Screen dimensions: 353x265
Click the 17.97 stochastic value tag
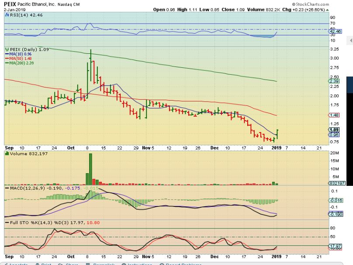pyautogui.click(x=336, y=246)
